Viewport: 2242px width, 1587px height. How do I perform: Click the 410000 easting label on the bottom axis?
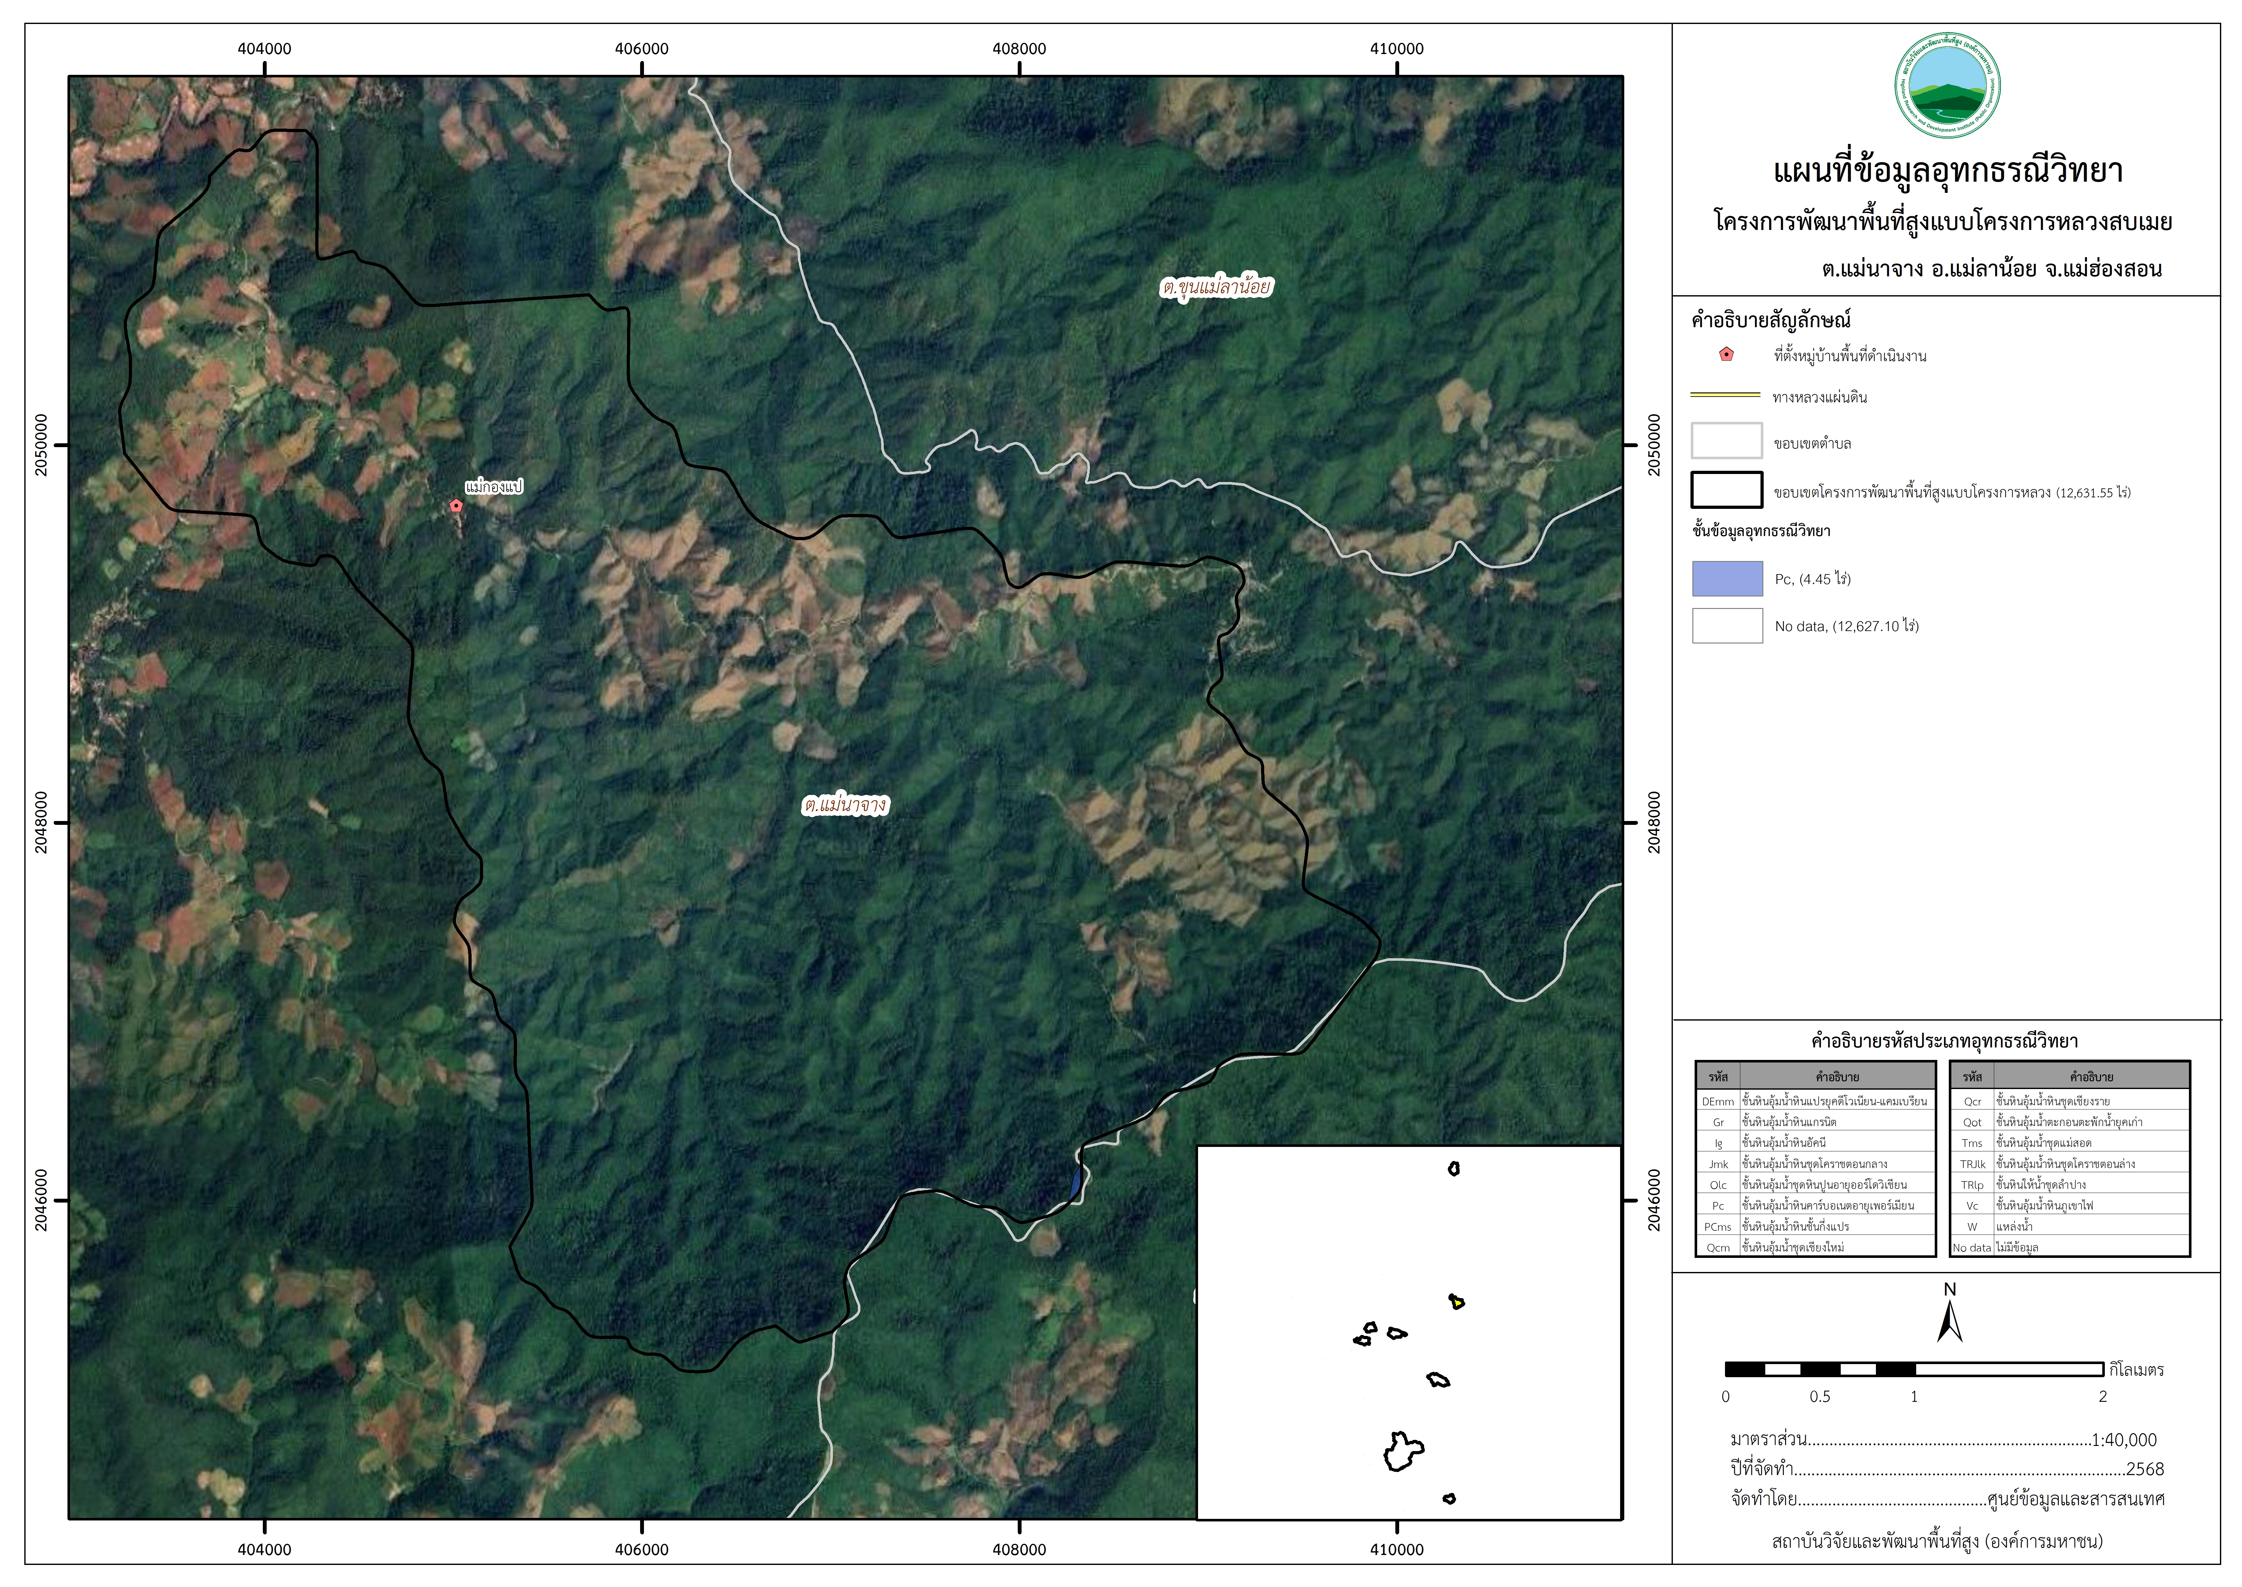coord(1397,1550)
